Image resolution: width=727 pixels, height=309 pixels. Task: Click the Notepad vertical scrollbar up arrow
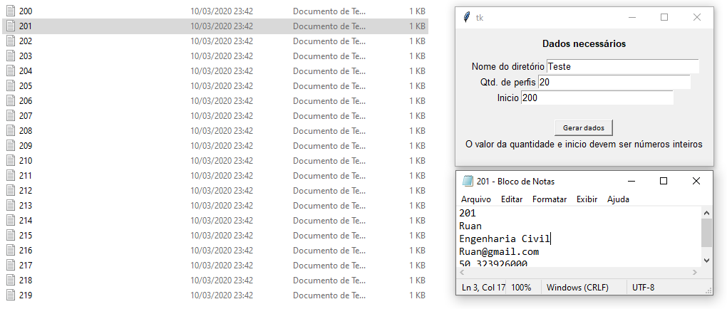(x=706, y=213)
